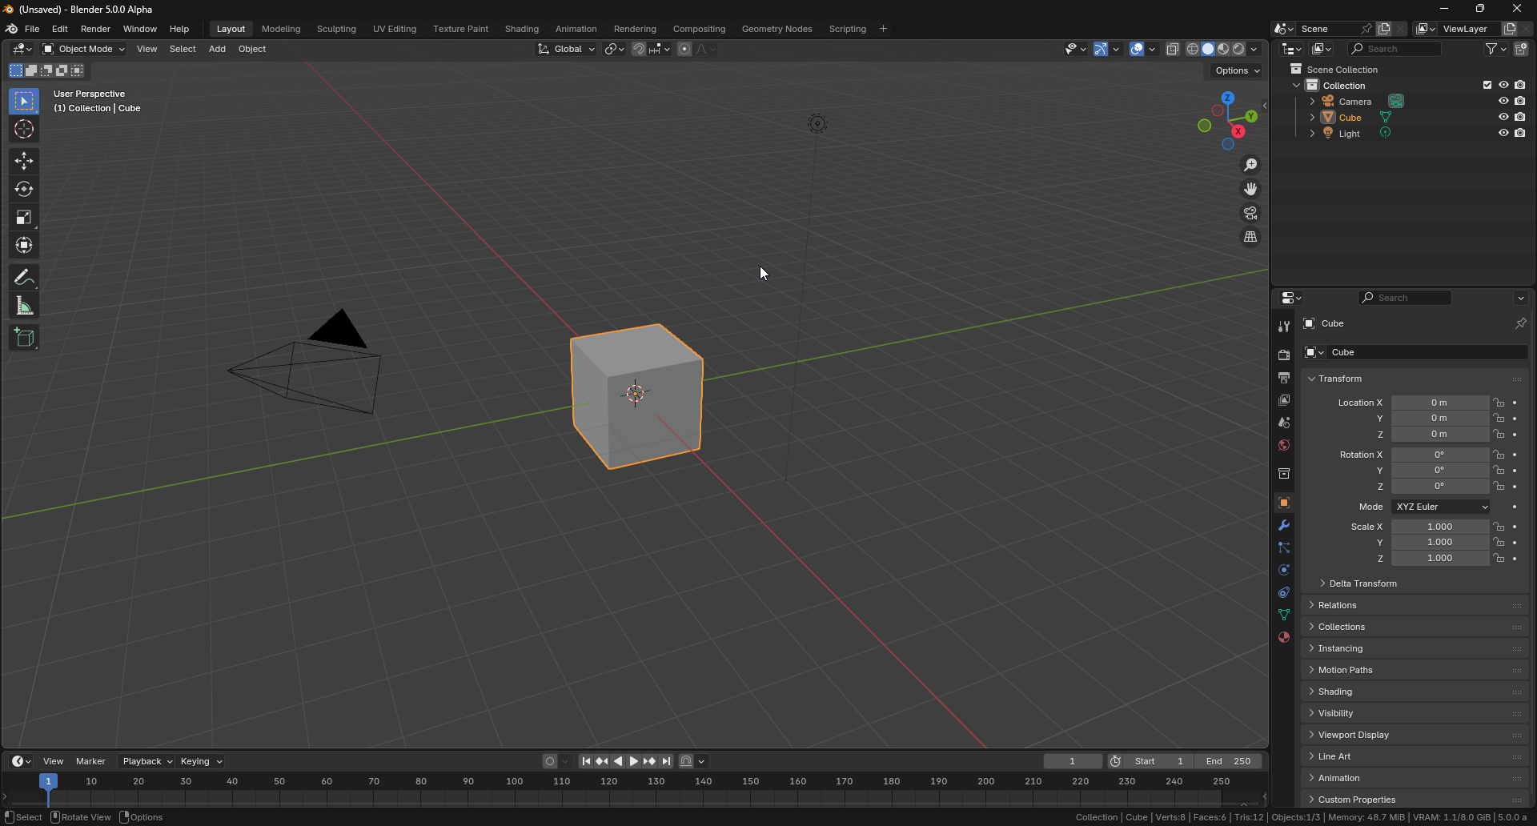Select the Measure ruler tool
Viewport: 1537px width, 826px height.
[24, 307]
